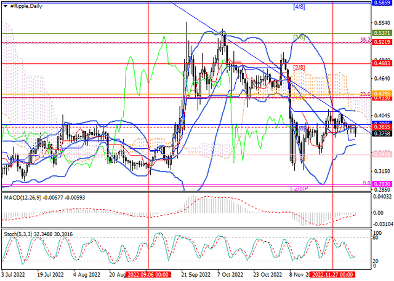Open the chart dropdown triangle beside #Ripple,Daily
394x281 pixels.
coord(6,6)
